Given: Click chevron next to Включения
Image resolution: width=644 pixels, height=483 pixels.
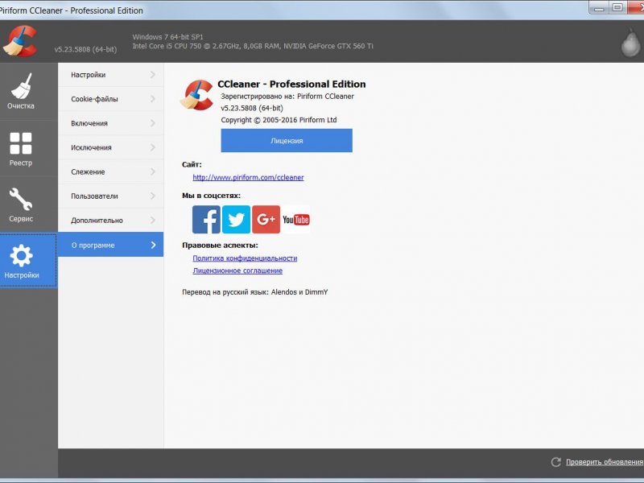Looking at the screenshot, I should tap(153, 123).
